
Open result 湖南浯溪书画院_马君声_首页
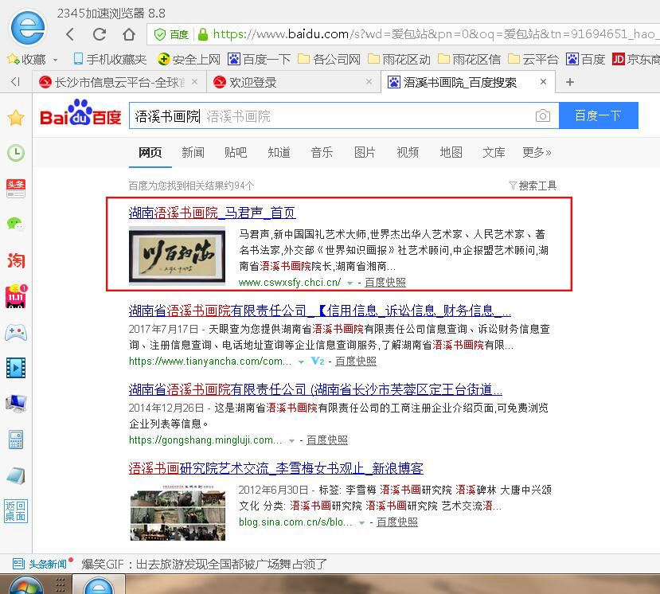click(212, 213)
